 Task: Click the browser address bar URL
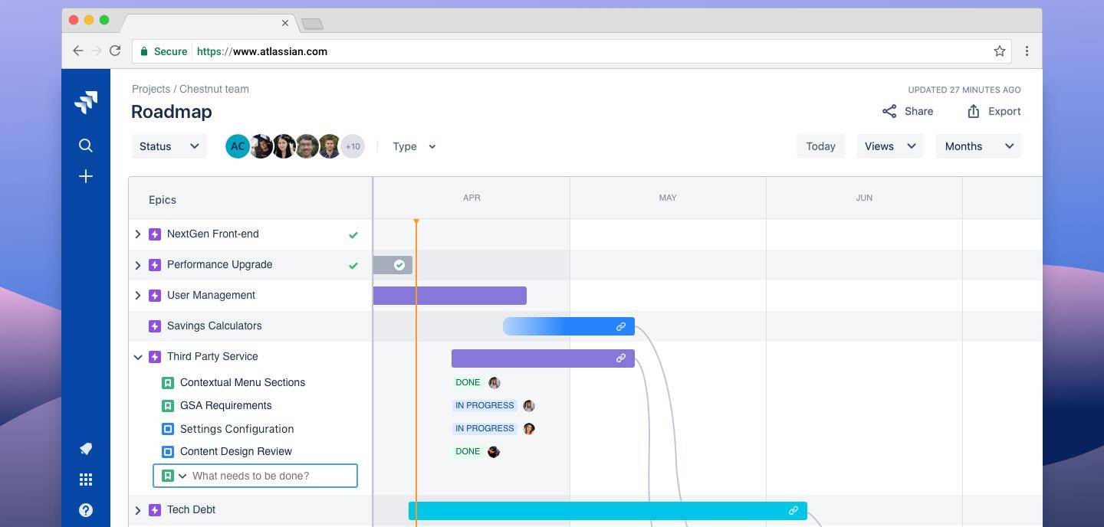pos(262,51)
